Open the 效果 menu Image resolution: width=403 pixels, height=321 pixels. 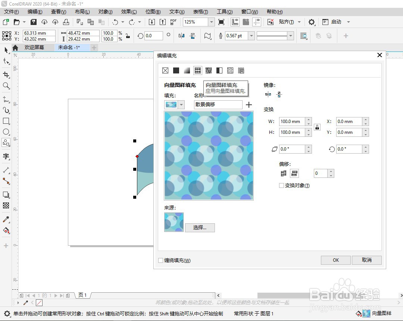129,12
